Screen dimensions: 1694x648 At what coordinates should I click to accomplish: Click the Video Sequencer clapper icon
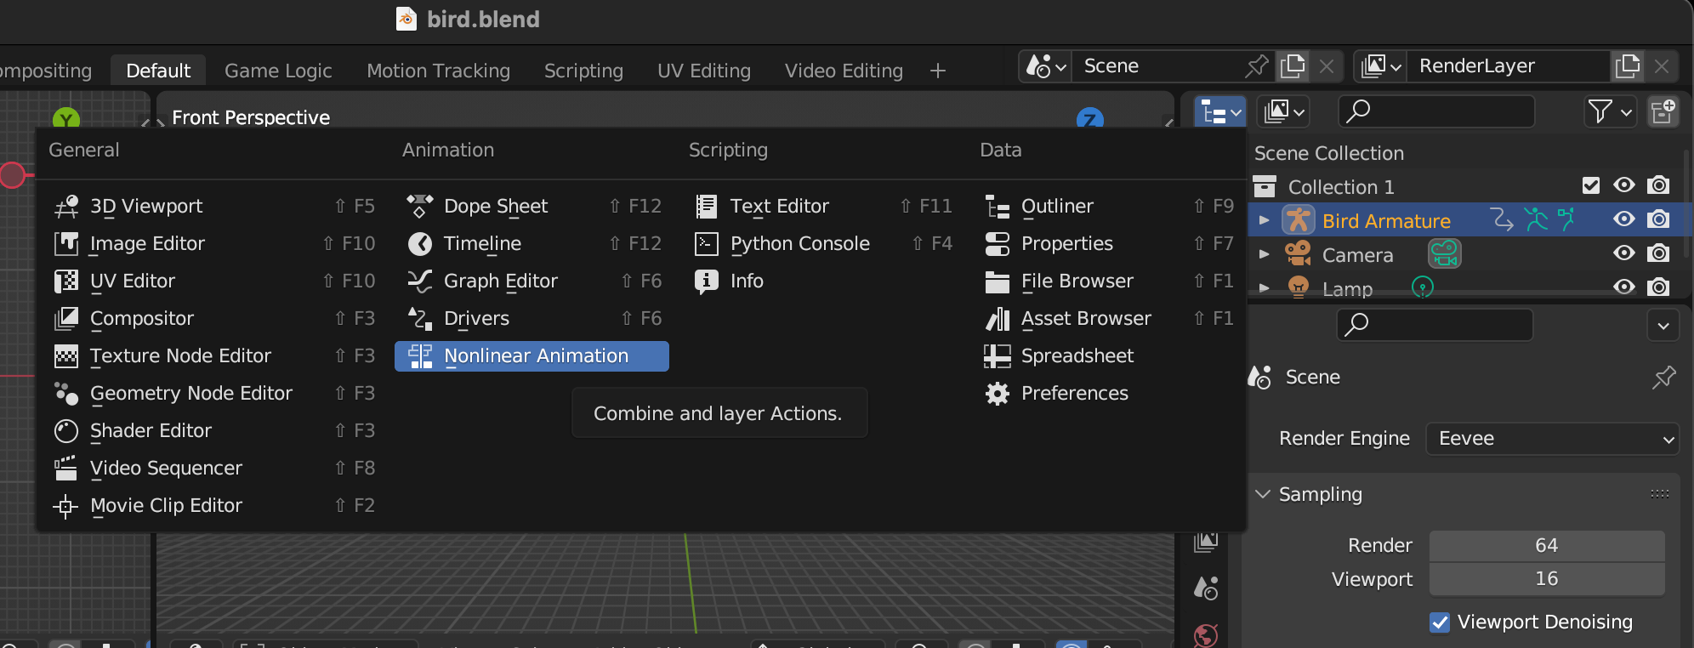66,469
